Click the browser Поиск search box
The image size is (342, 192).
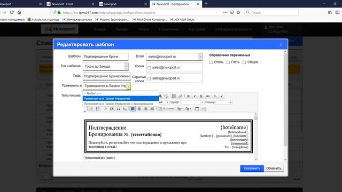coord(271,12)
